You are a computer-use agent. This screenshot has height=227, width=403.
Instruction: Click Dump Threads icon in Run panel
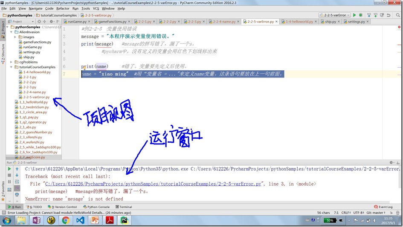tap(9, 190)
